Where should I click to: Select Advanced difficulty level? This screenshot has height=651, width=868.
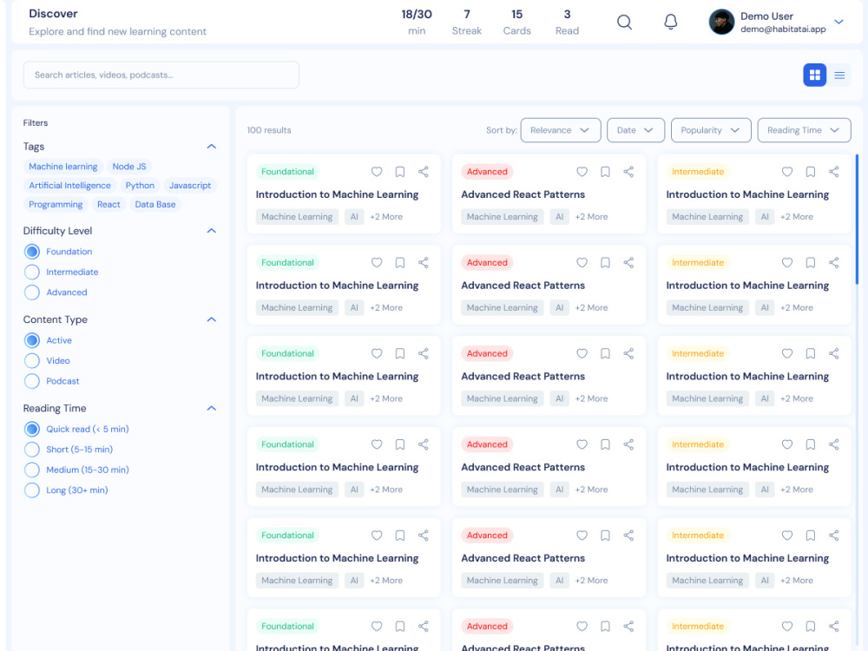tap(32, 293)
